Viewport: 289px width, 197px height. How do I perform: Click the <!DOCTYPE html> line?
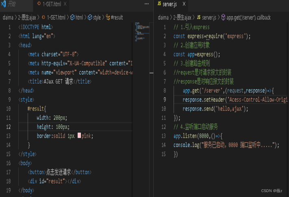coord(36,27)
